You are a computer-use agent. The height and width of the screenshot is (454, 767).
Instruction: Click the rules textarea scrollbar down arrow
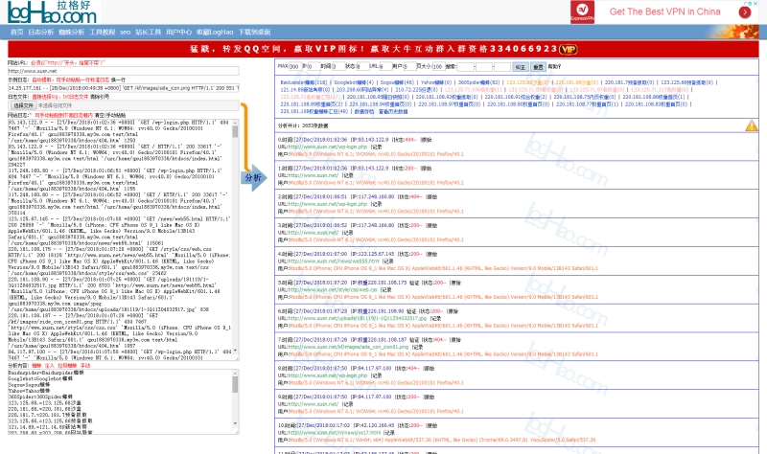[x=235, y=423]
